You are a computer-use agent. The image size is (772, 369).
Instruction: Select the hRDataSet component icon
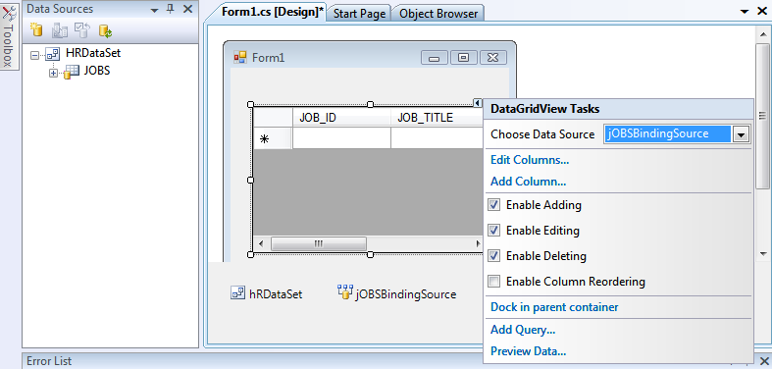pyautogui.click(x=237, y=293)
